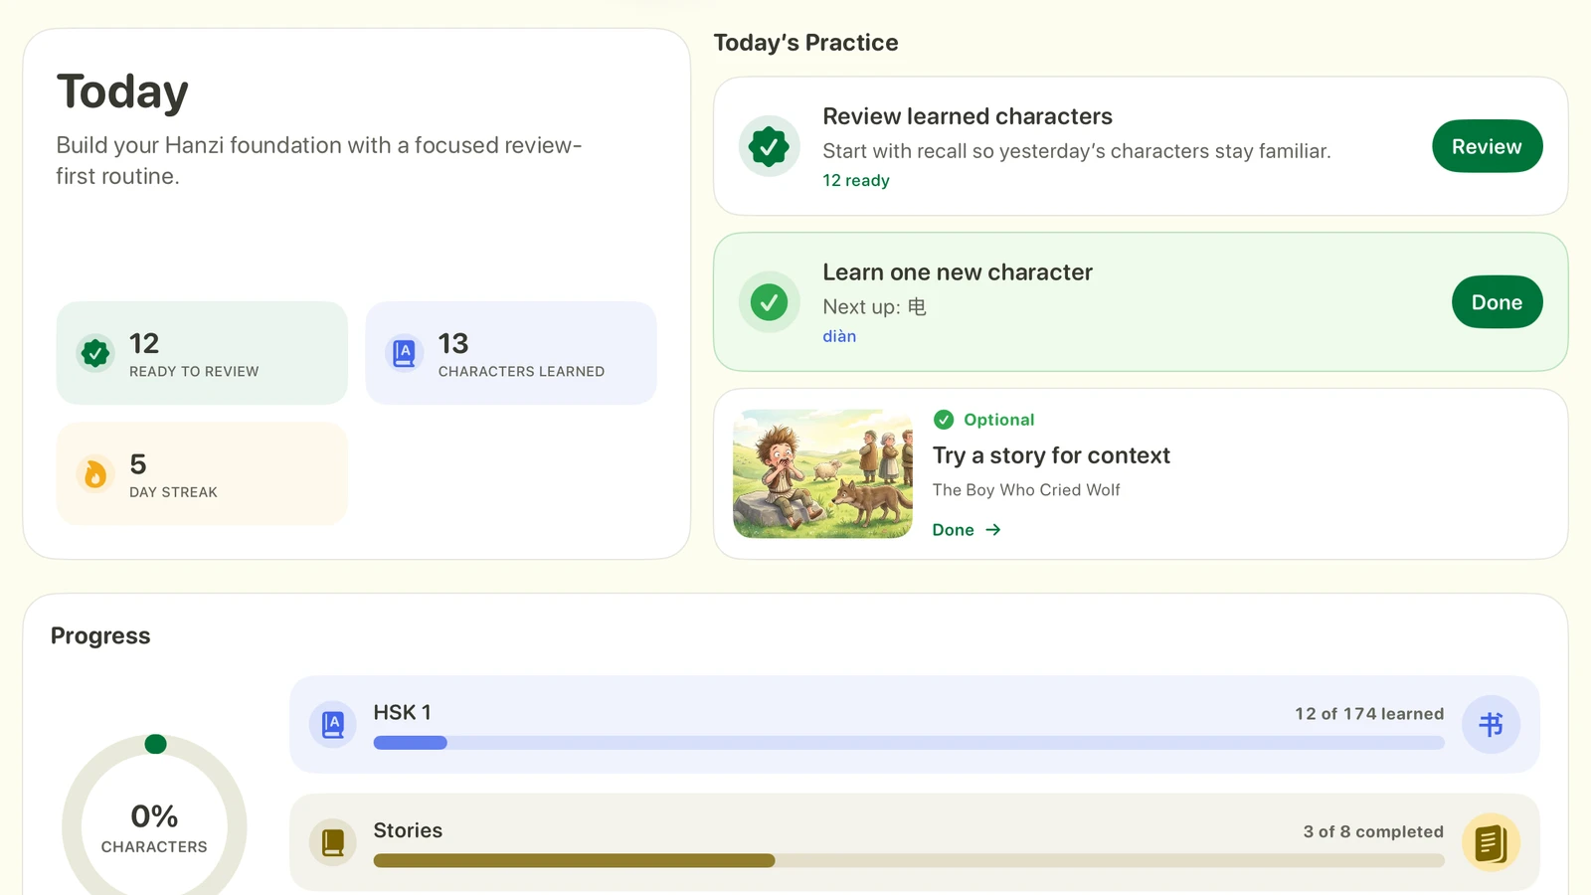
Task: Select the 5 Day Streak stat card
Action: (202, 473)
